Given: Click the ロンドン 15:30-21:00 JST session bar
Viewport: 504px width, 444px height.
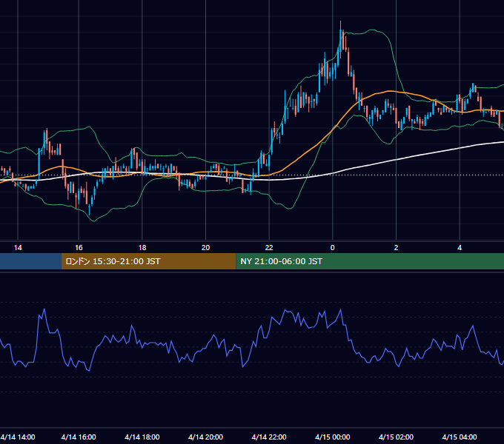Looking at the screenshot, I should click(148, 261).
